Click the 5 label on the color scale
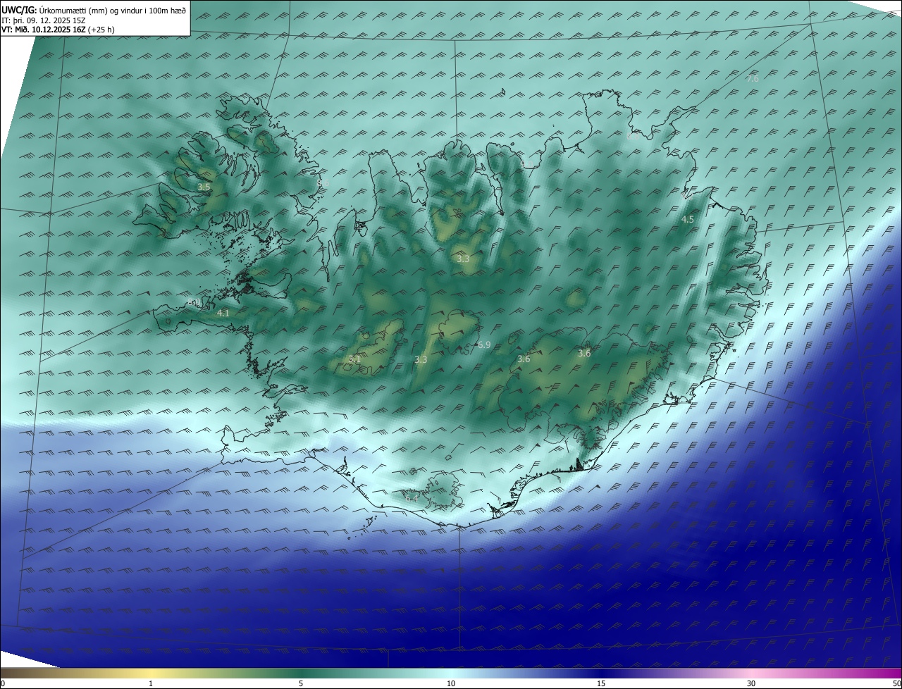The width and height of the screenshot is (902, 689). coord(301,683)
